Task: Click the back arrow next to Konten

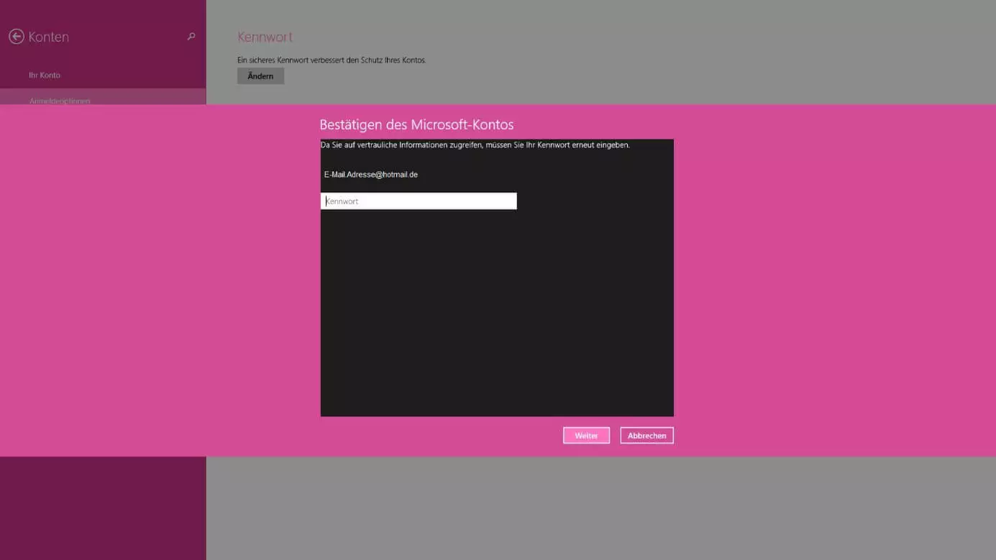Action: [16, 37]
